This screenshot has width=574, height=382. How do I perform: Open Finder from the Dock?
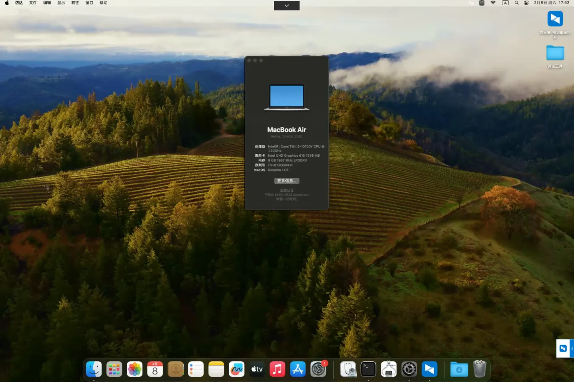(x=94, y=369)
